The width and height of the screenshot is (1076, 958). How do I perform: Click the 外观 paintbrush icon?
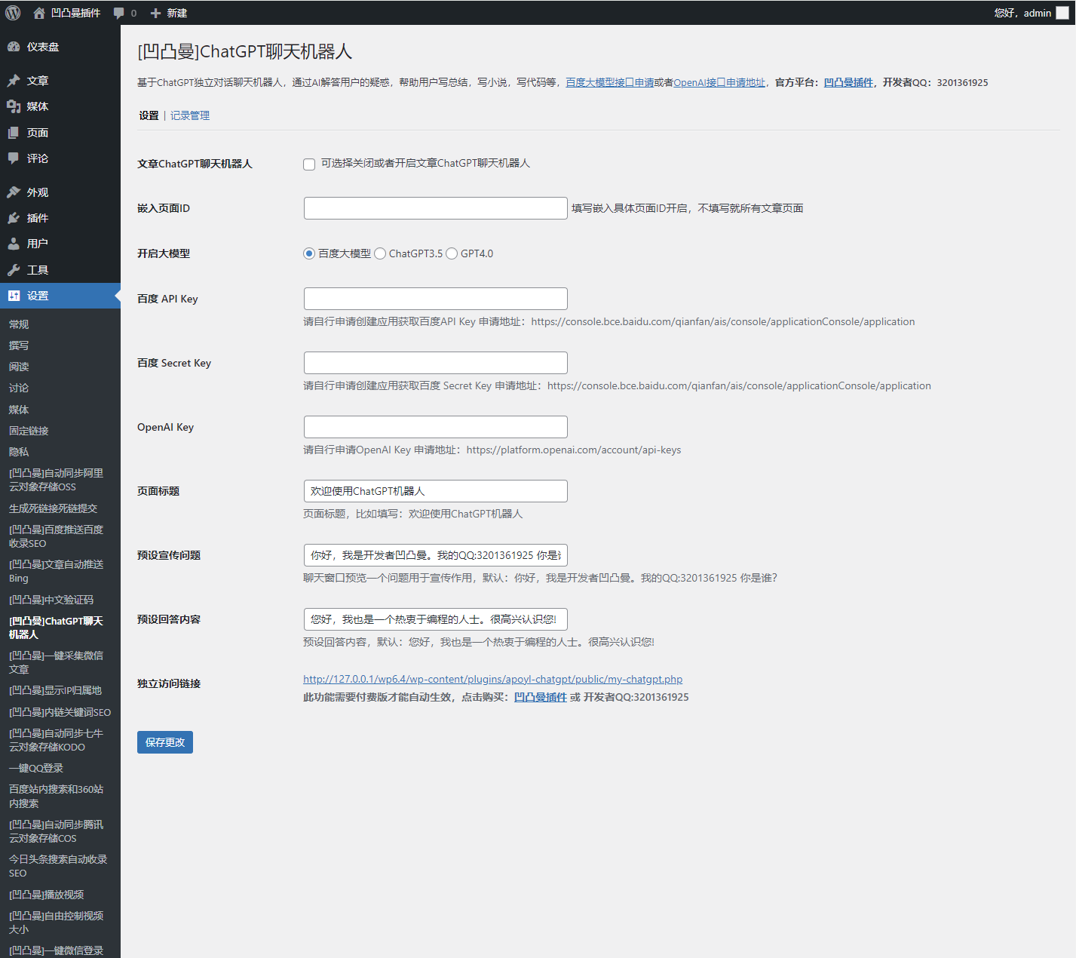(x=14, y=192)
